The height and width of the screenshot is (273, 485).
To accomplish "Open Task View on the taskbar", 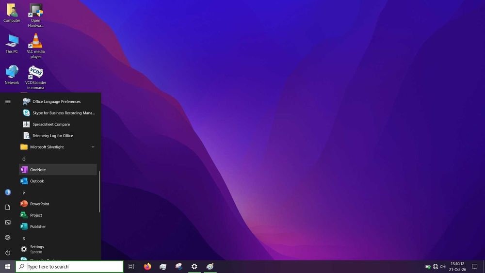I will pyautogui.click(x=131, y=267).
